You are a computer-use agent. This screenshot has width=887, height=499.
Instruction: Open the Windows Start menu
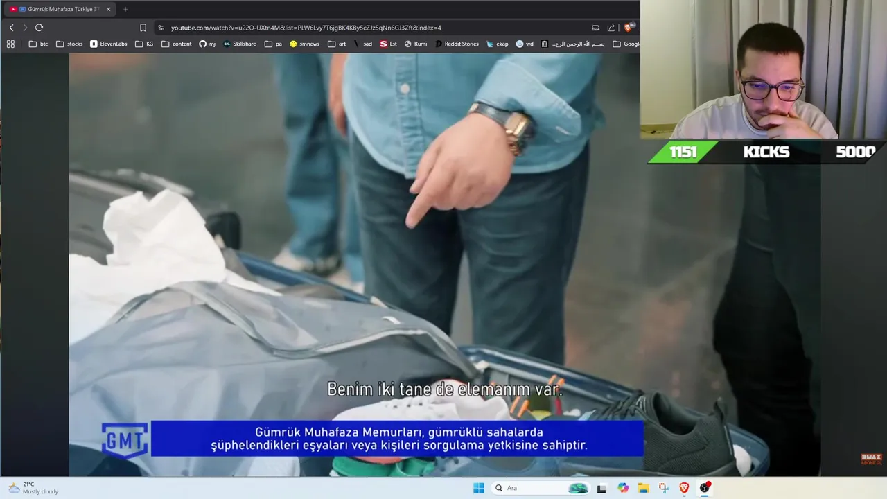(x=478, y=488)
